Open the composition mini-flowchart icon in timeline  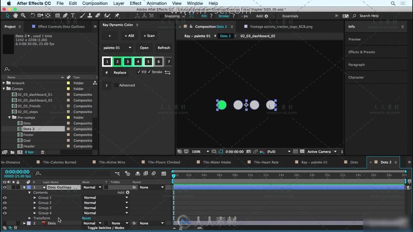click(x=117, y=174)
